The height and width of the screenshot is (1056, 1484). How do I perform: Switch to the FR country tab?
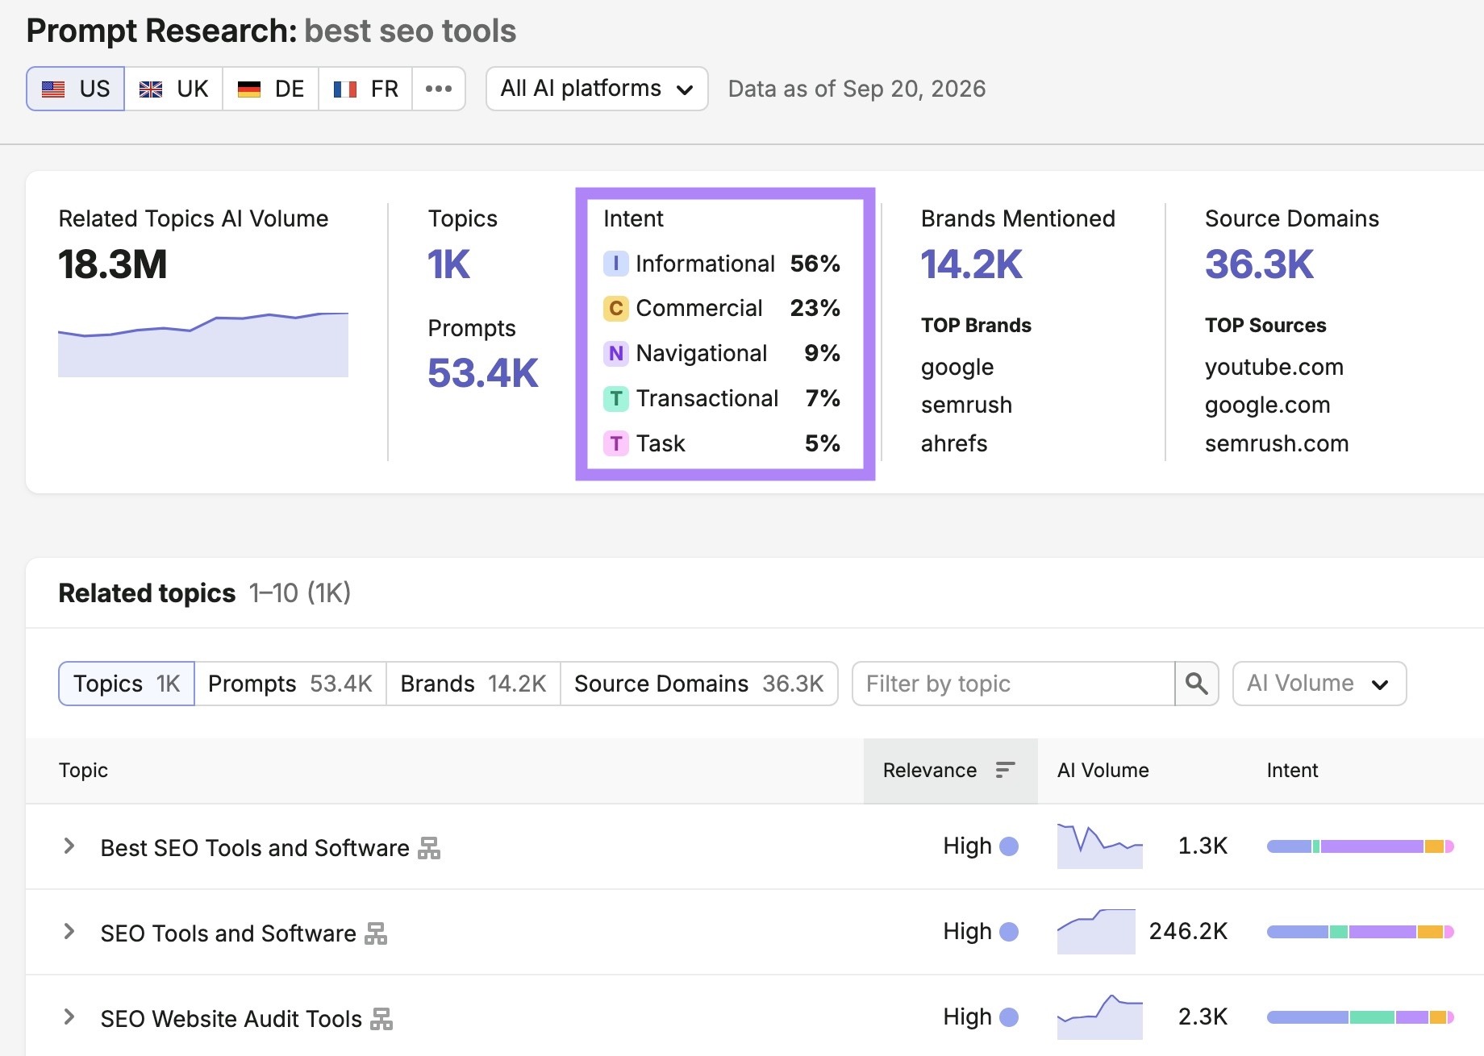tap(365, 89)
